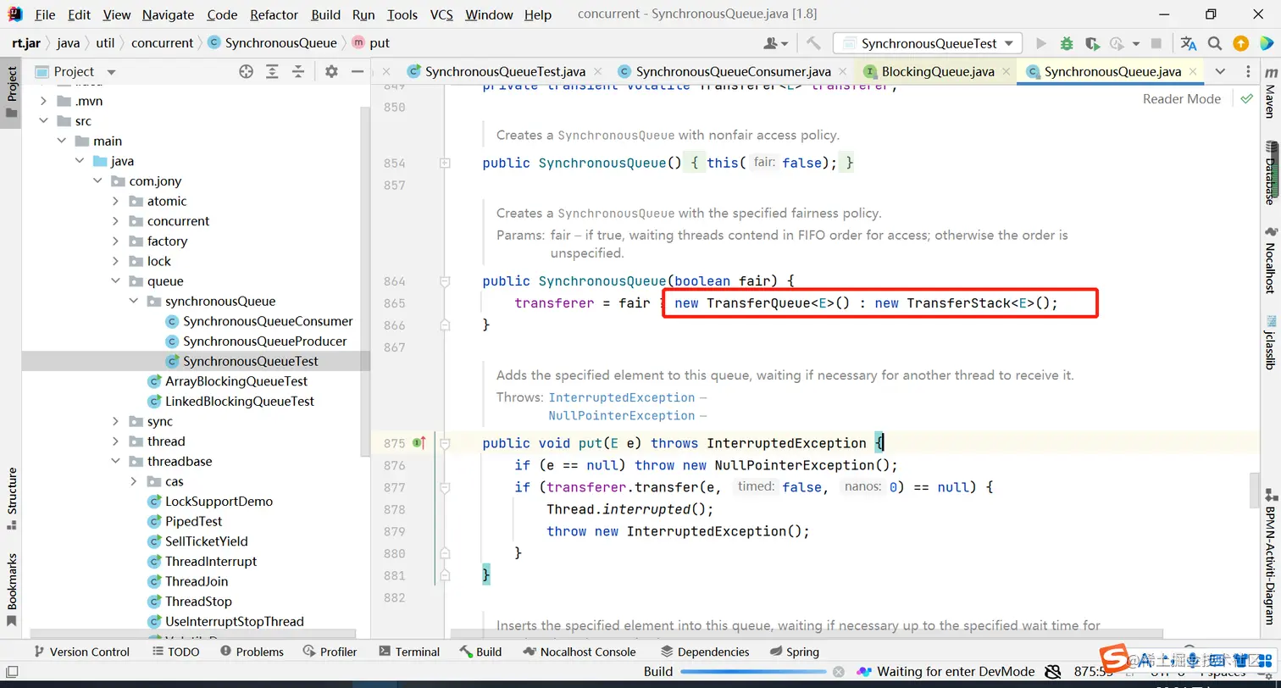The height and width of the screenshot is (688, 1281).
Task: Collapse the threadbase folder
Action: pos(115,462)
